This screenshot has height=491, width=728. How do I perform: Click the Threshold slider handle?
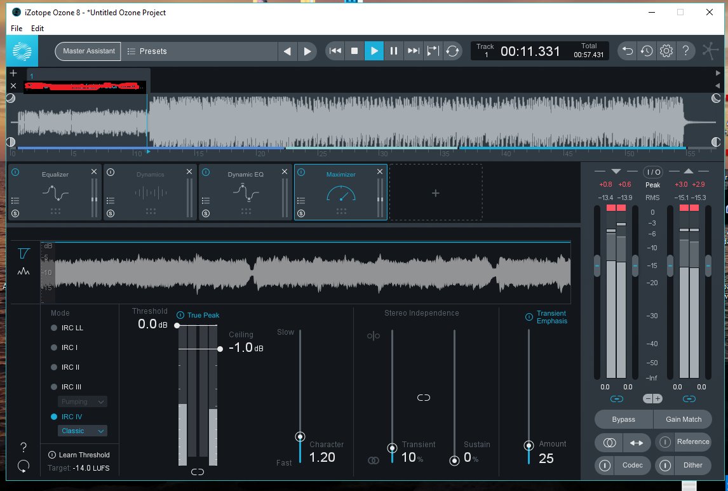tap(177, 325)
